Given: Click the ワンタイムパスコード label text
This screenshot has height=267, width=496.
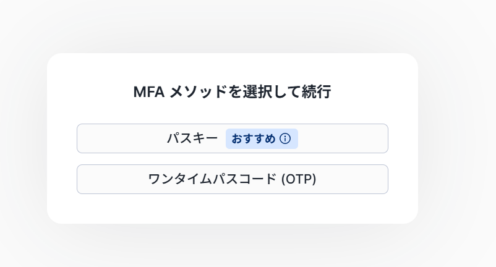Looking at the screenshot, I should [x=213, y=179].
